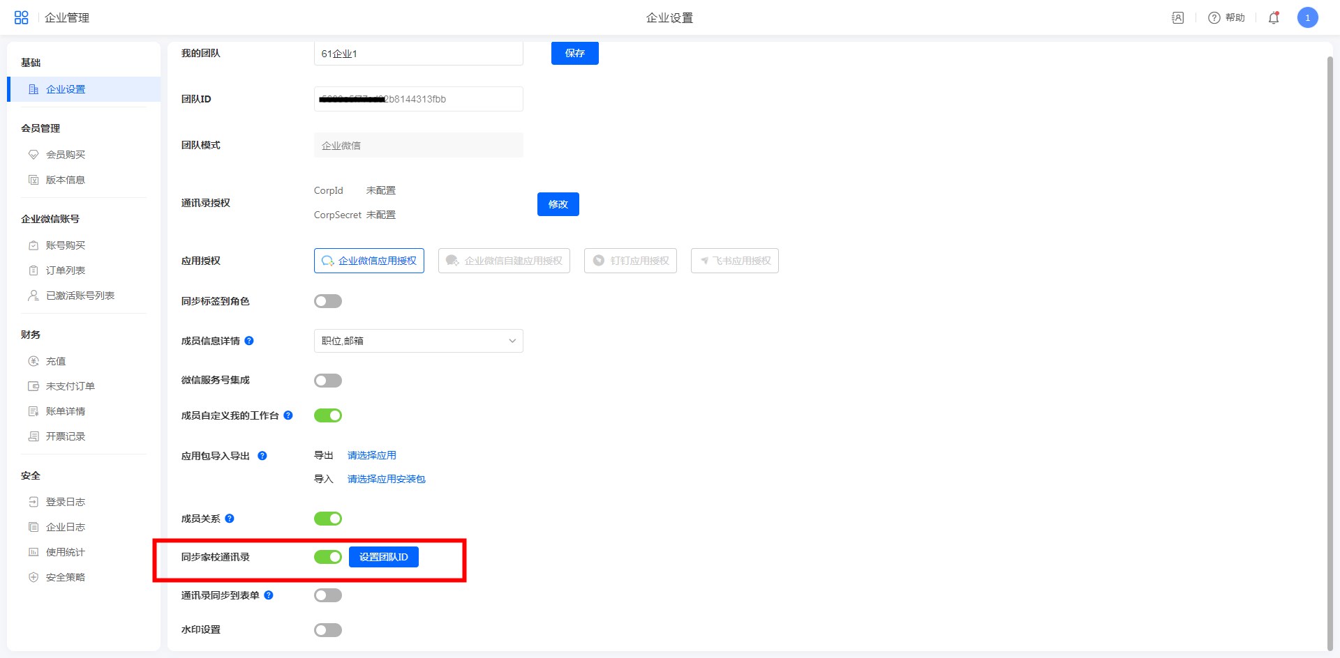Click the help icon beside 应用包导入导出
Viewport: 1340px width, 658px height.
[x=262, y=456]
